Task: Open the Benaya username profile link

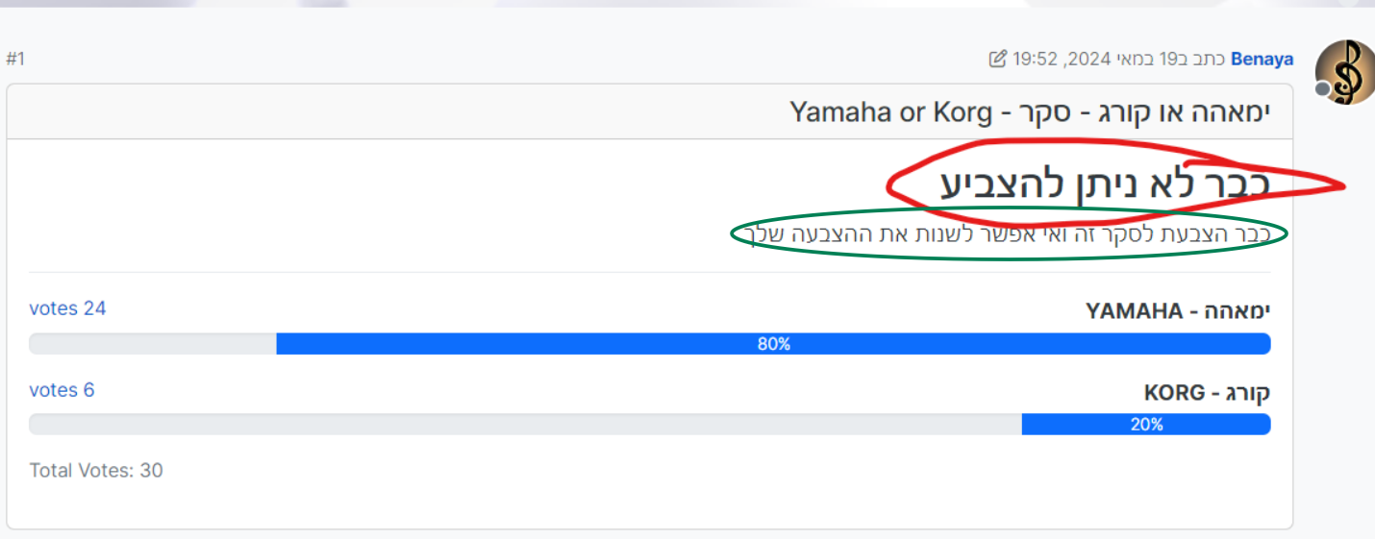Action: tap(1262, 60)
